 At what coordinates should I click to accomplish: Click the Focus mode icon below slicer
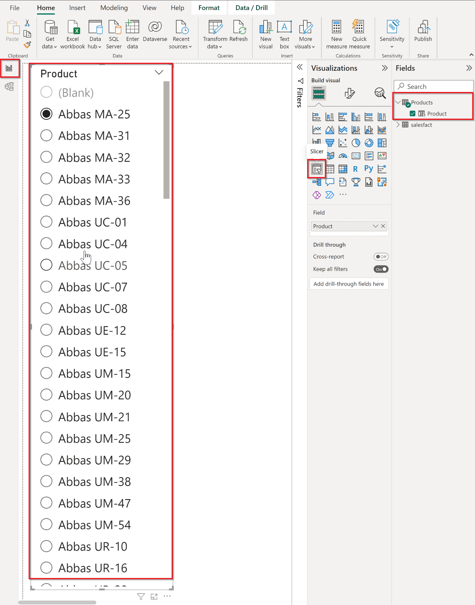pos(154,597)
